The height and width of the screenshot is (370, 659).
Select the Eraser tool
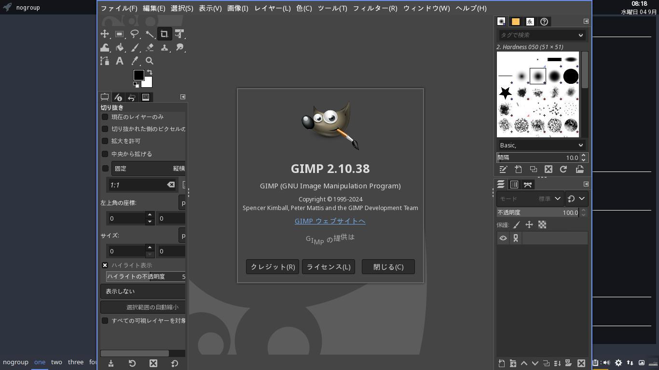tap(150, 47)
